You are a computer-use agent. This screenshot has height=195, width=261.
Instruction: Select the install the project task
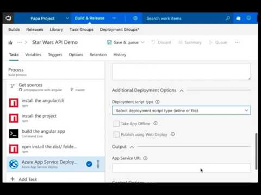tap(55, 118)
